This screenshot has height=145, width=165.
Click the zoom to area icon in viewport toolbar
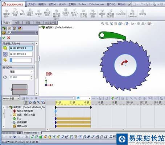(107, 24)
